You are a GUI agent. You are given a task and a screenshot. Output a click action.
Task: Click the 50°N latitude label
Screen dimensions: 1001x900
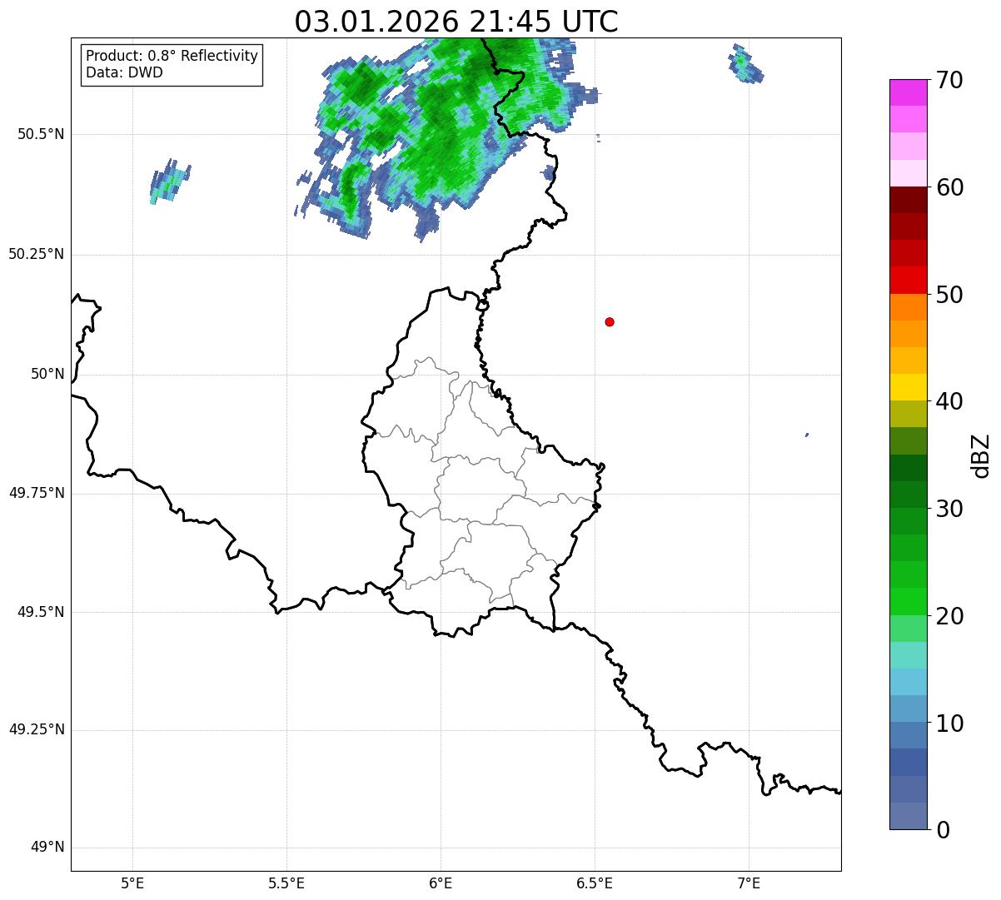[47, 374]
